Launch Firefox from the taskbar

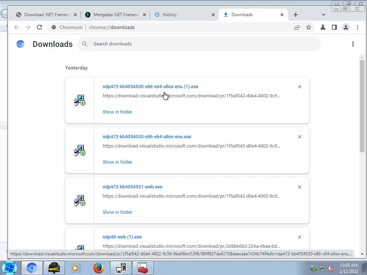point(98,268)
